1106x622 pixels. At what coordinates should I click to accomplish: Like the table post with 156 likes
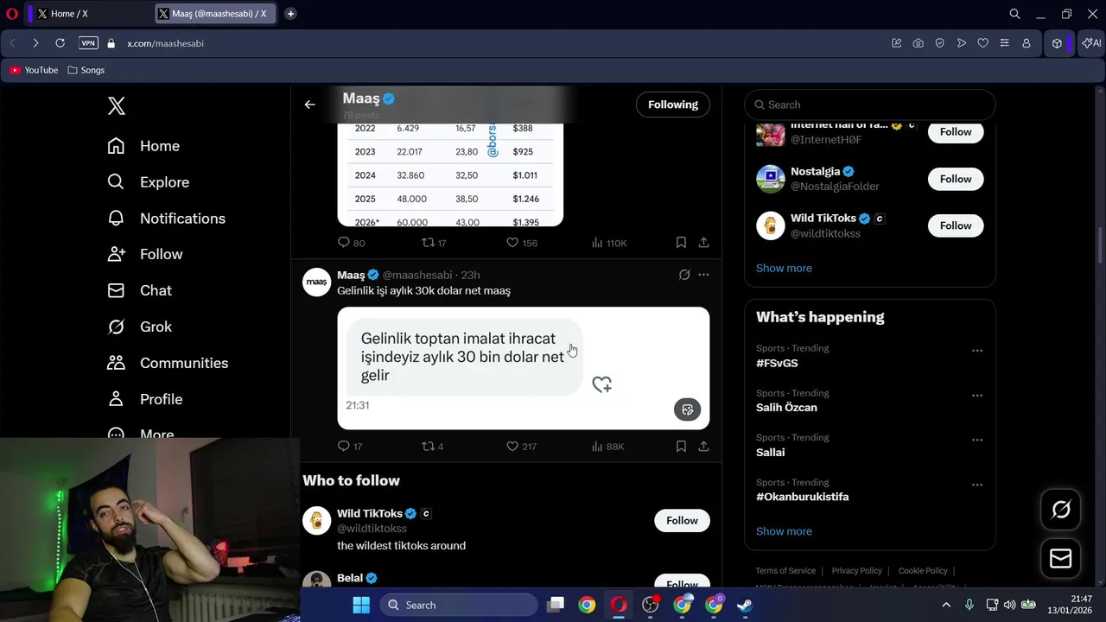[x=512, y=243]
